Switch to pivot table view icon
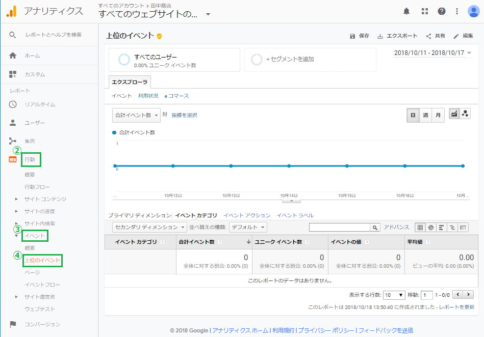The image size is (484, 337). (x=463, y=228)
